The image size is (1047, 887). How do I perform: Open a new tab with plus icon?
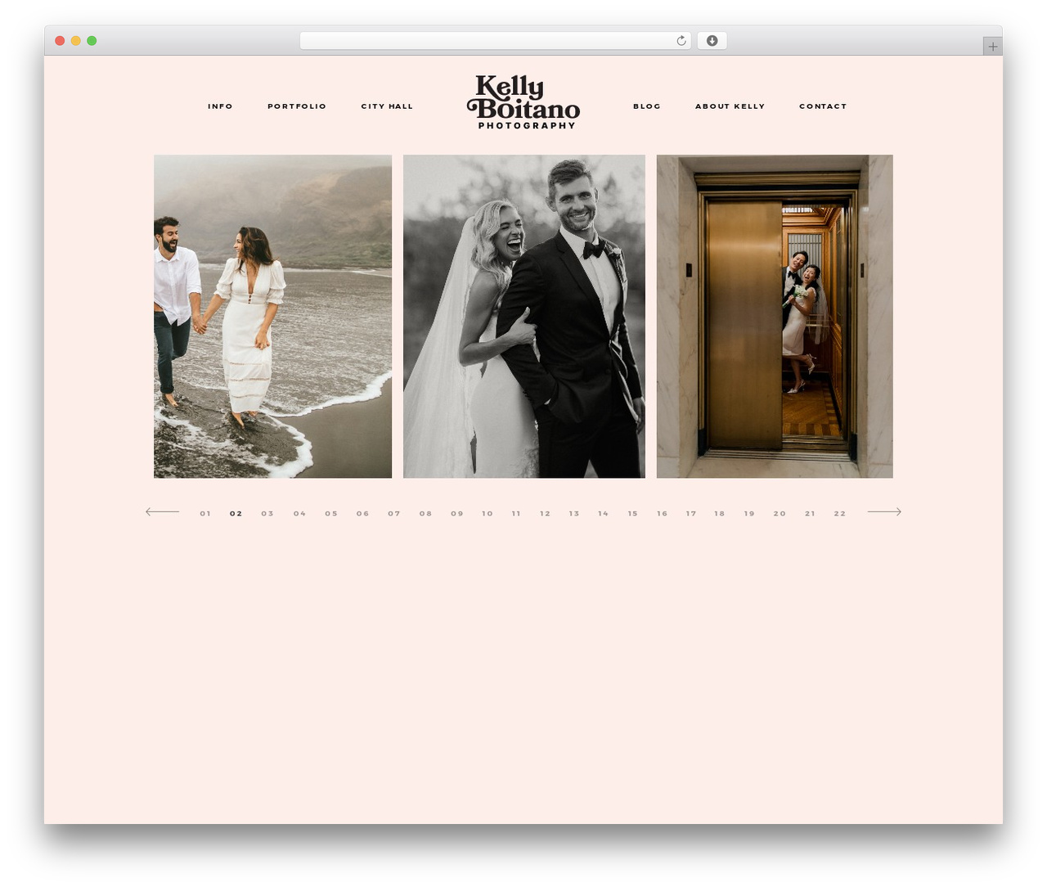click(992, 47)
